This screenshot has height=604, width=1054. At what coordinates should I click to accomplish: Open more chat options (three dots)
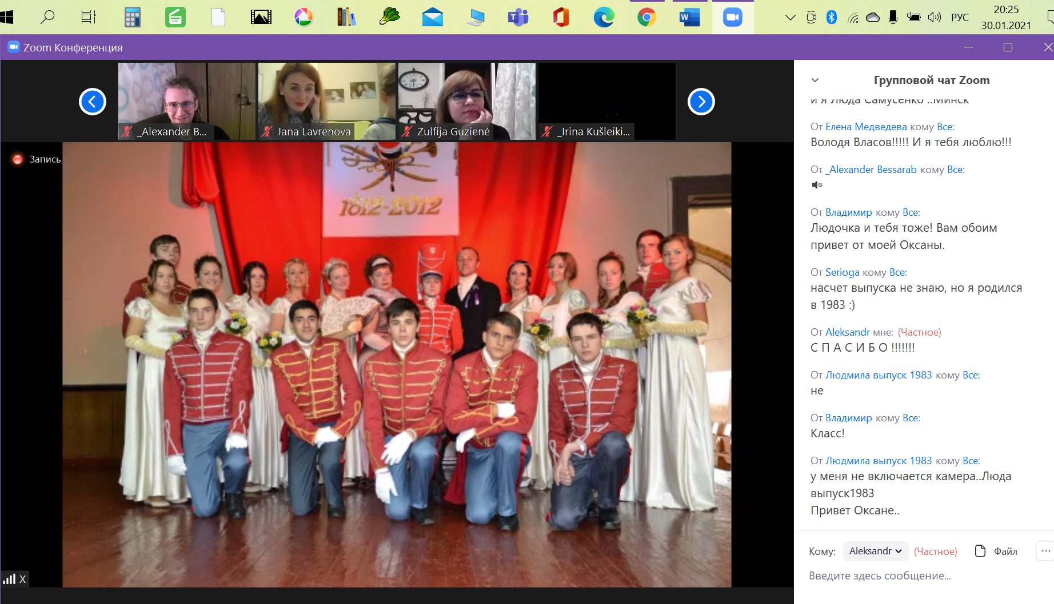[x=1045, y=551]
